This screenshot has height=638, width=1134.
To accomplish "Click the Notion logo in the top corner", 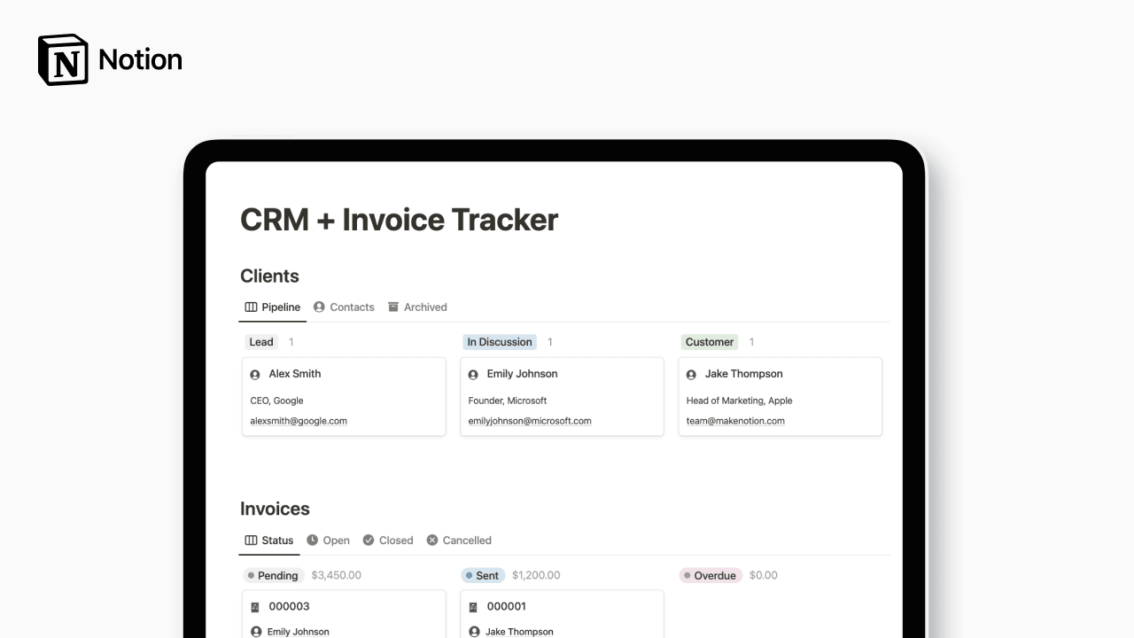I will coord(62,58).
